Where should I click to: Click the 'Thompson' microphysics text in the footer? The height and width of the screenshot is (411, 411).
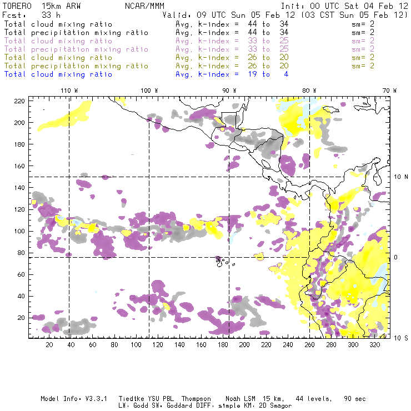[196, 399]
